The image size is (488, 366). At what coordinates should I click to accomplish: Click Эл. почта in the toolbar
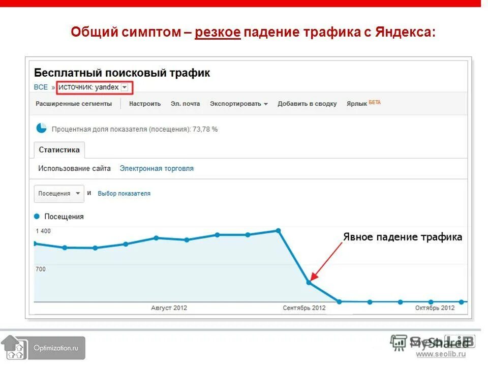click(185, 104)
